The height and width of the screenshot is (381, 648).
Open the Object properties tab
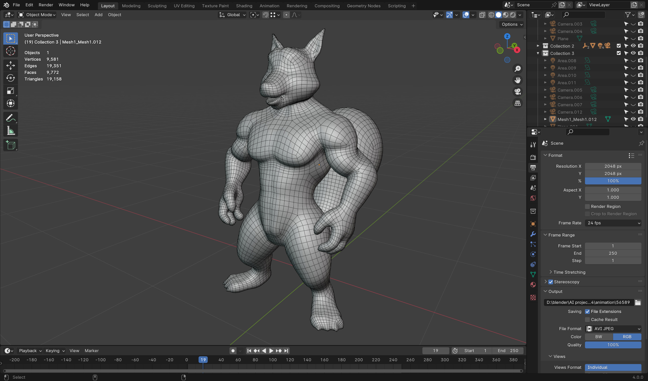533,224
